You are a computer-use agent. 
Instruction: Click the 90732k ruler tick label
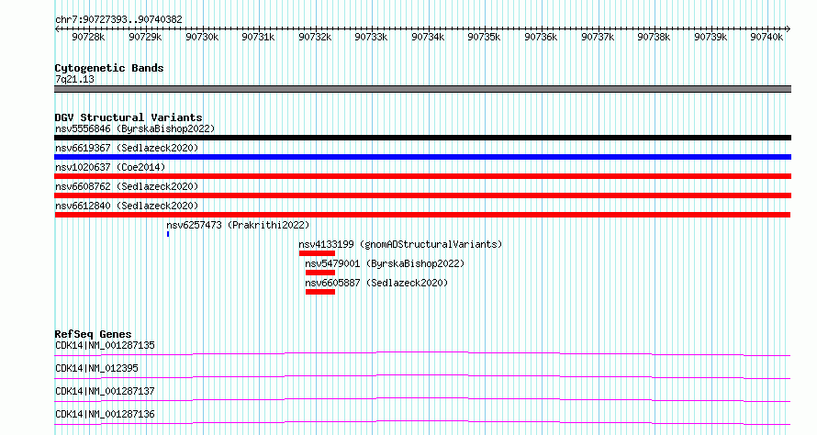(315, 37)
